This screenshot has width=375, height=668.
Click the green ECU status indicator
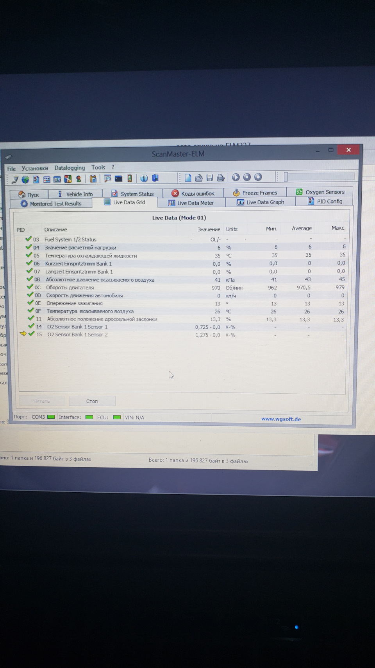pos(116,417)
